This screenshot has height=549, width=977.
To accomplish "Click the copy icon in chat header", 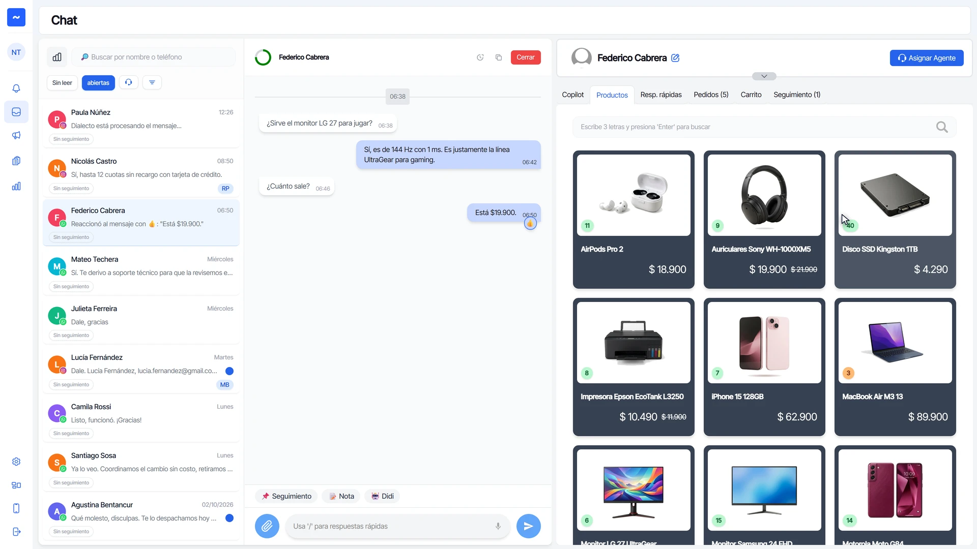I will [499, 57].
